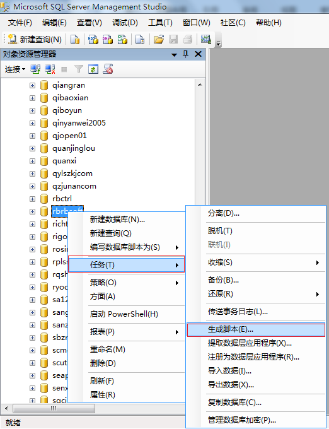Click the database cylinder icon beside quanjinglou

pos(44,148)
